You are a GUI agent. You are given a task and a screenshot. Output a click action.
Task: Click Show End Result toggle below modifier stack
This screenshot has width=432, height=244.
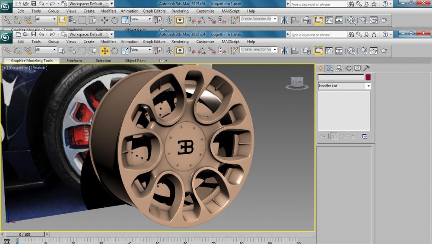point(334,136)
